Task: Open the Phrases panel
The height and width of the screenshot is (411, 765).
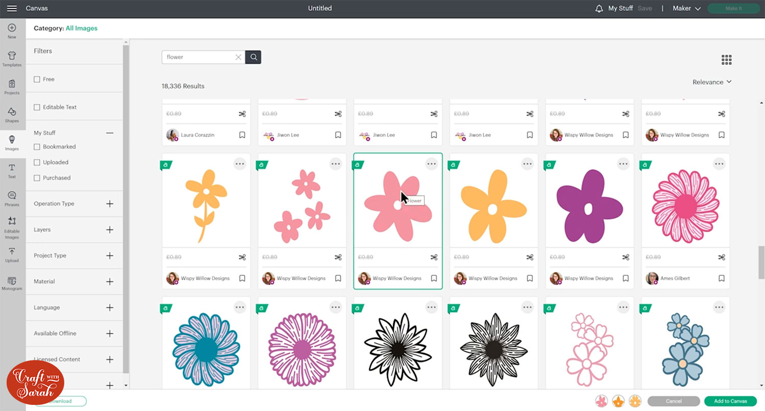Action: coord(12,199)
